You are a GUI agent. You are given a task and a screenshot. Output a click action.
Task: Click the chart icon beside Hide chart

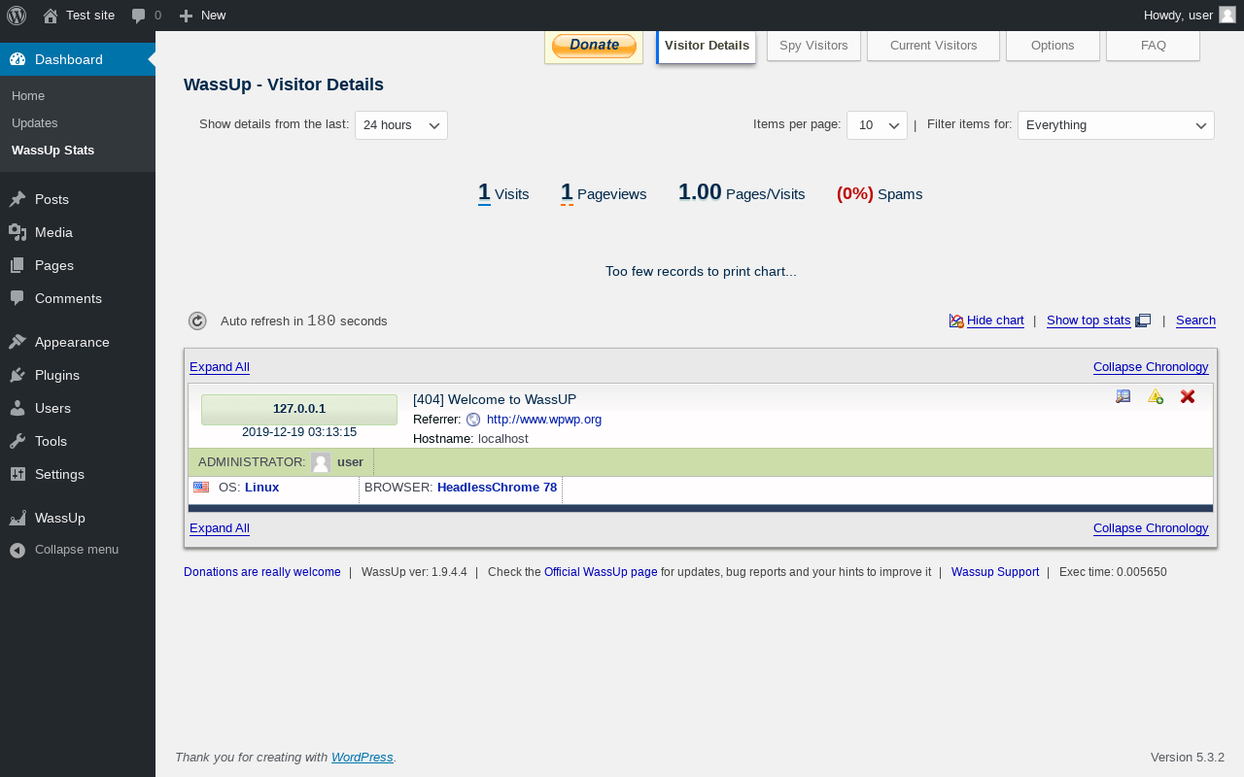pyautogui.click(x=956, y=321)
